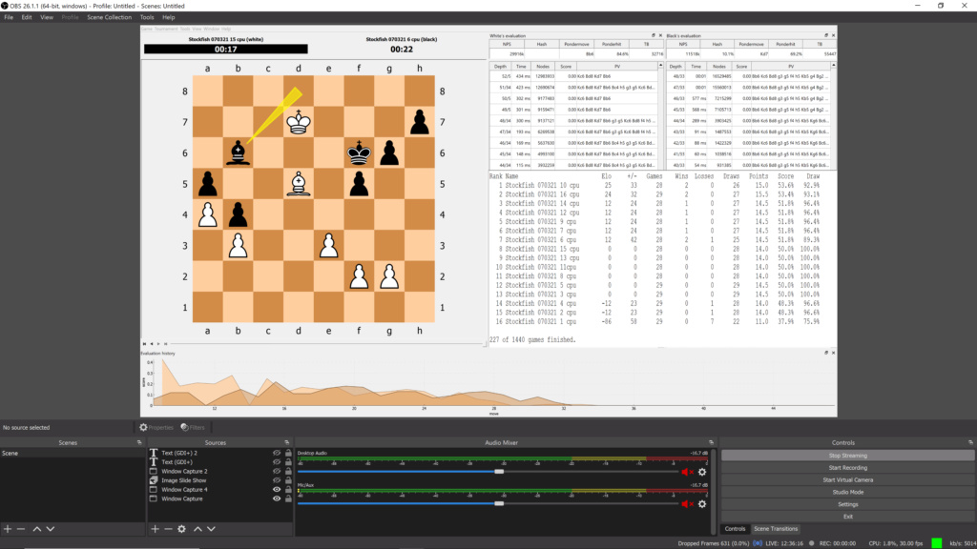Remove selected source with the minus icon

coord(168,528)
